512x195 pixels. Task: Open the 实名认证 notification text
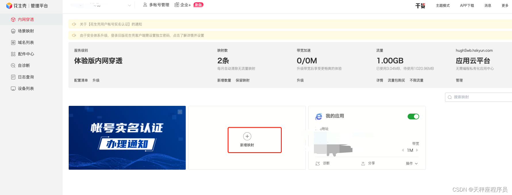111,24
